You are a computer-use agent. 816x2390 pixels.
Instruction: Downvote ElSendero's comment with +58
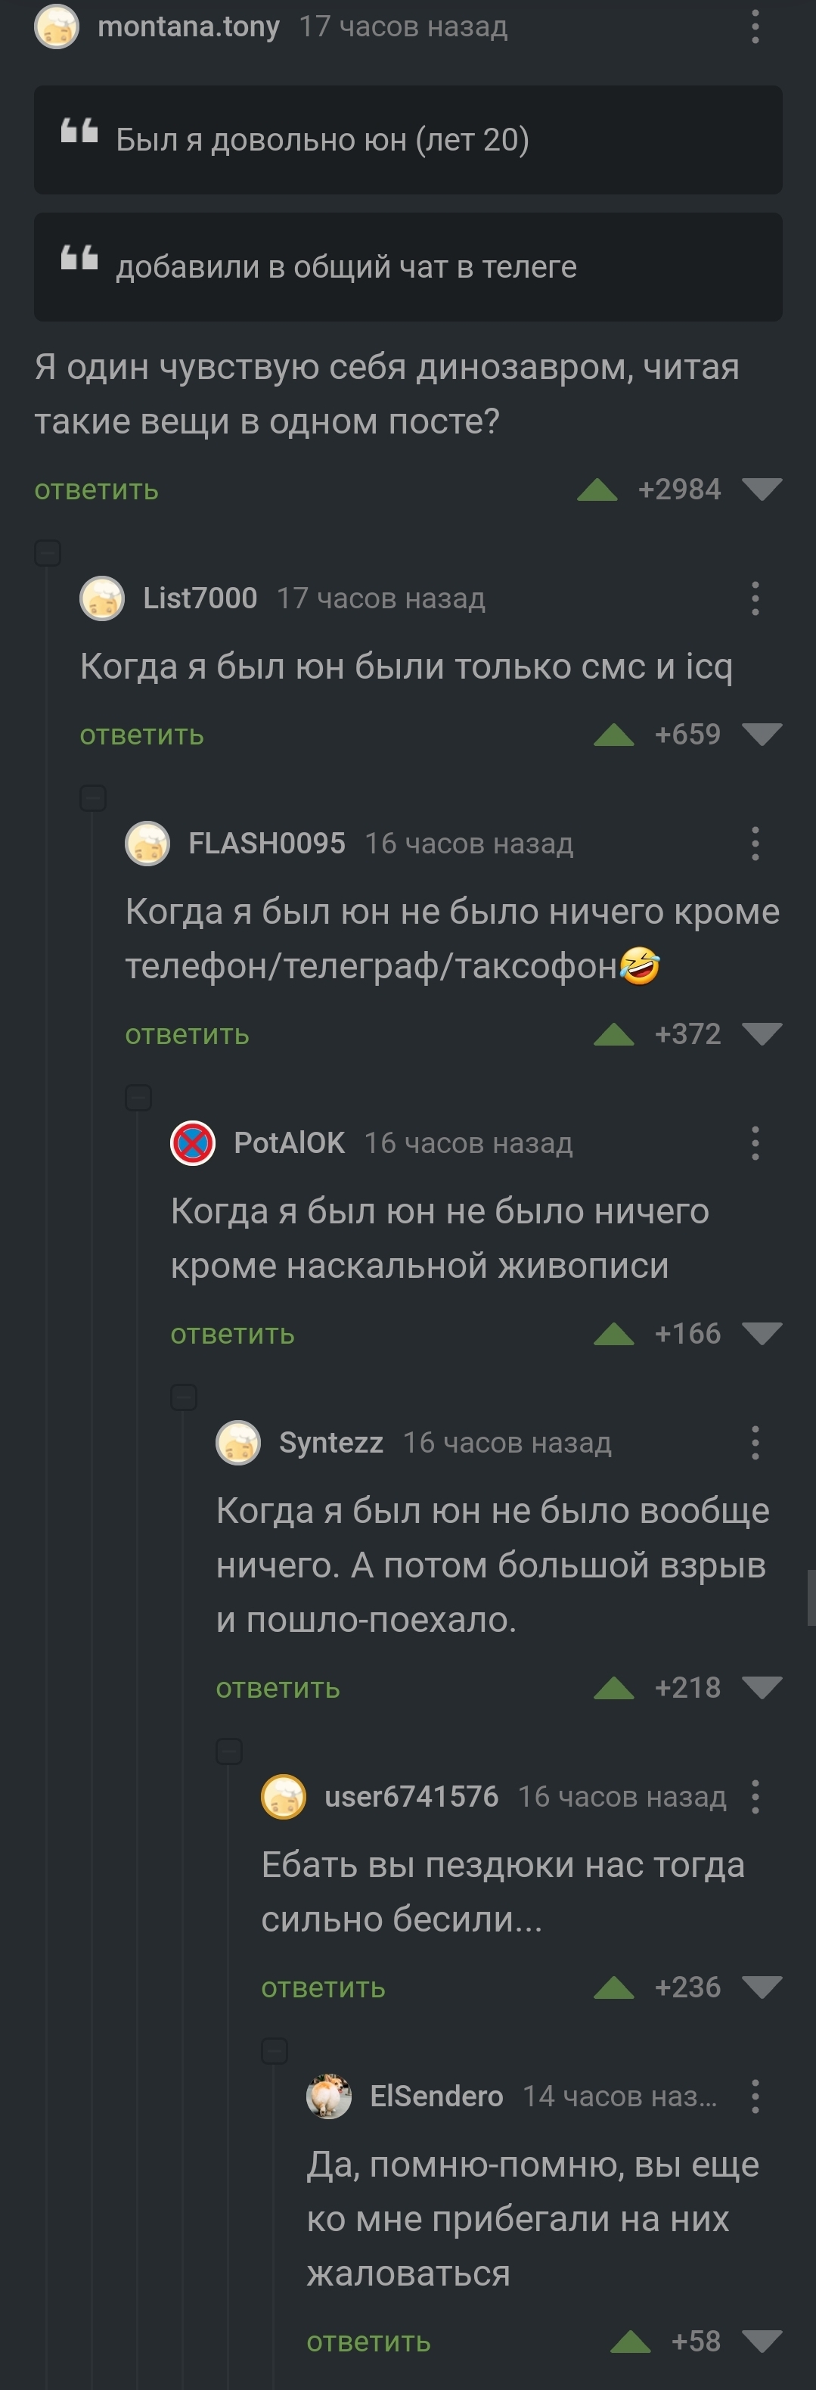point(762,2342)
